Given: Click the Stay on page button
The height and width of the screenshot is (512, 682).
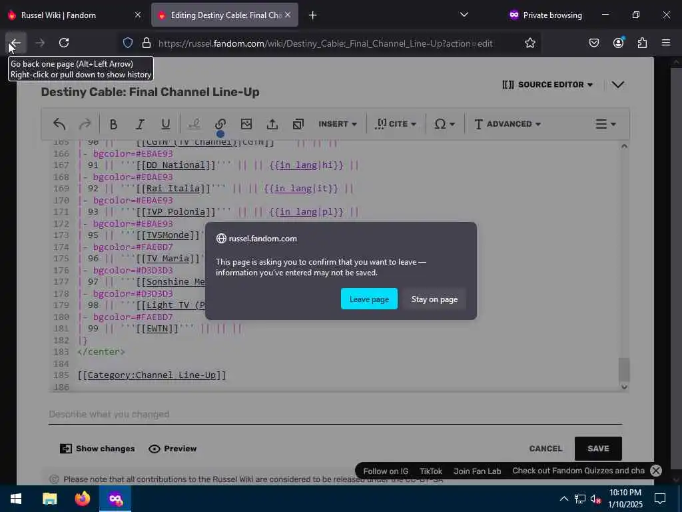Looking at the screenshot, I should 434,299.
